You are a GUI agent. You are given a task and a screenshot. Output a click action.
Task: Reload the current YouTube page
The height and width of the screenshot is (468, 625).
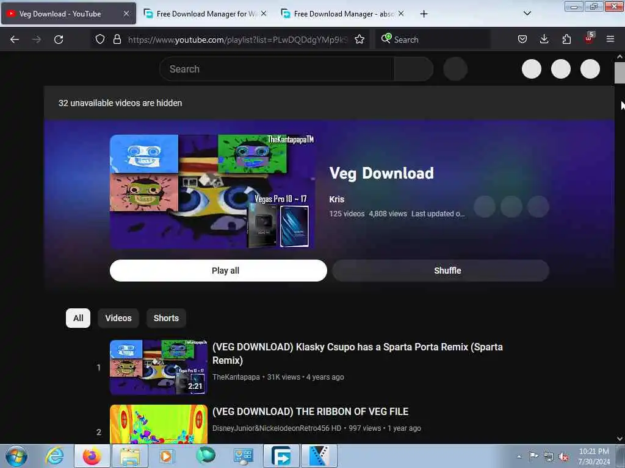tap(59, 40)
